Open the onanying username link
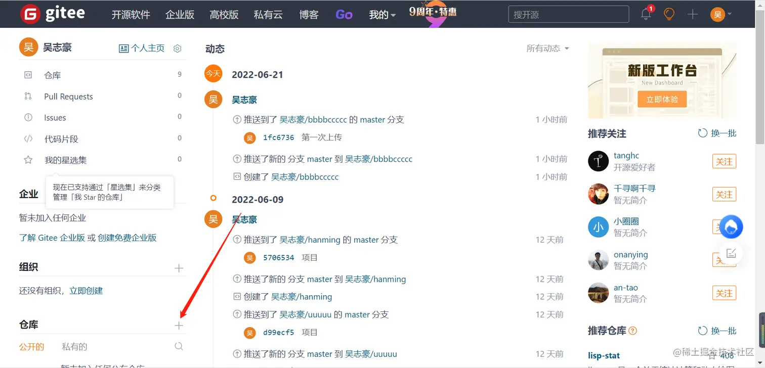 coord(631,255)
